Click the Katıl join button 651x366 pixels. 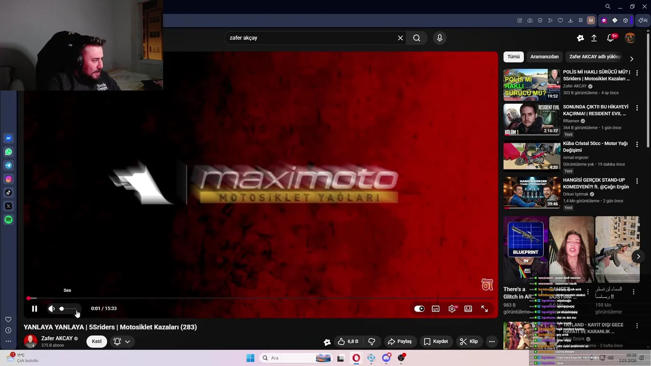tap(97, 341)
